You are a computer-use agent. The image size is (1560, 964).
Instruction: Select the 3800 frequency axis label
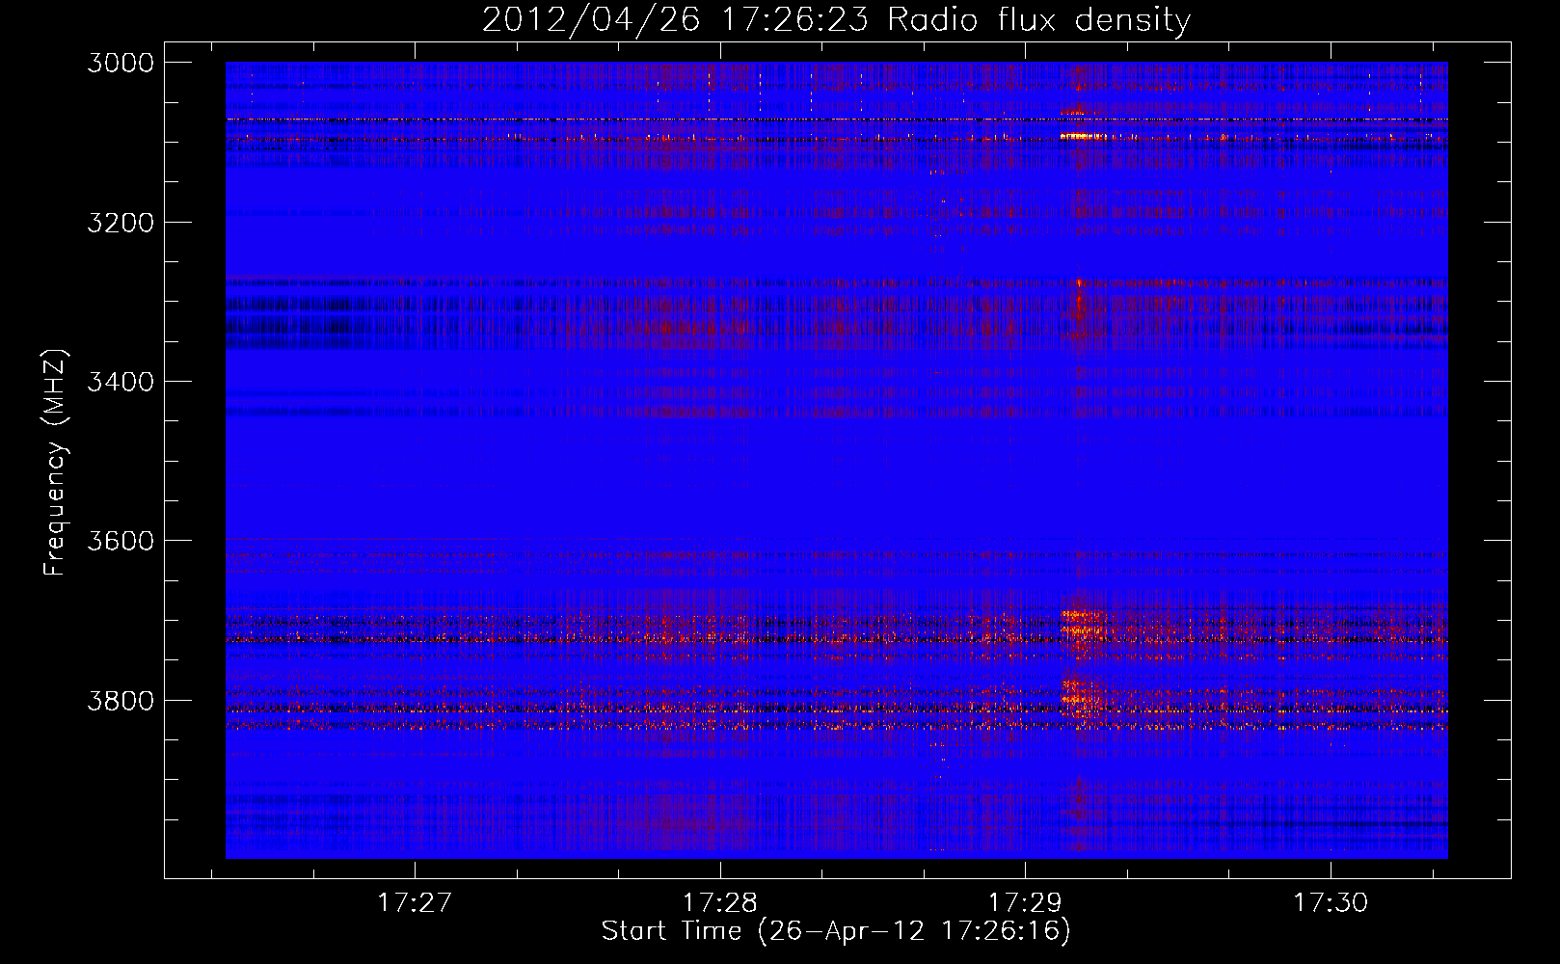point(121,701)
